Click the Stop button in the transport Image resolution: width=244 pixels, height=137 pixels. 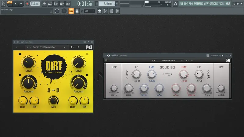21,4
